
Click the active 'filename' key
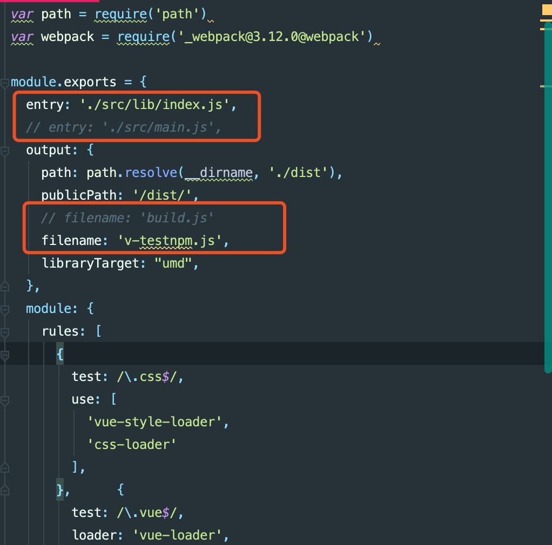pyautogui.click(x=71, y=241)
